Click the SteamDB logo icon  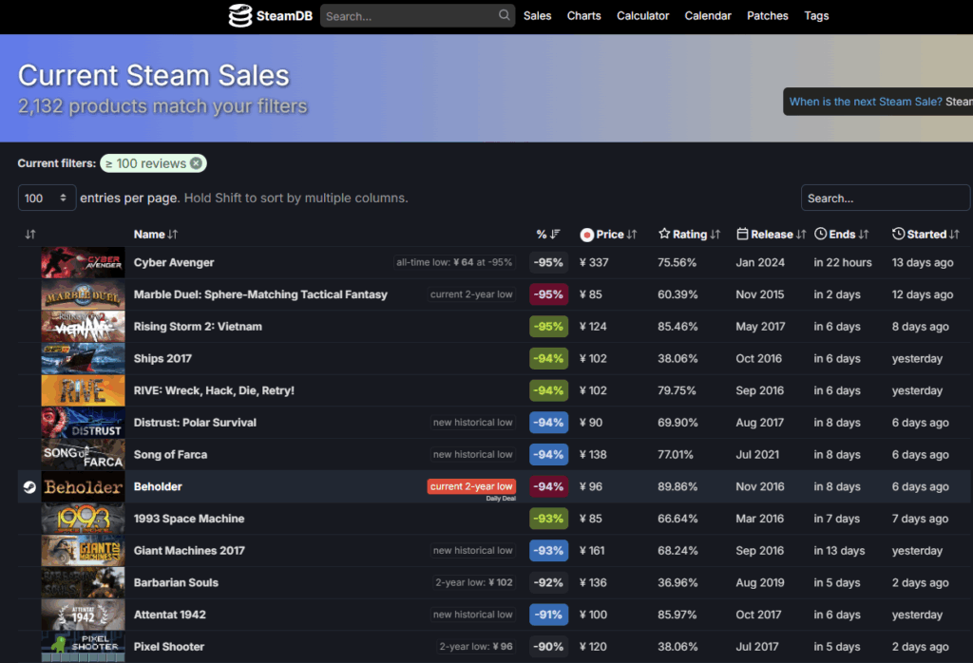(x=240, y=15)
